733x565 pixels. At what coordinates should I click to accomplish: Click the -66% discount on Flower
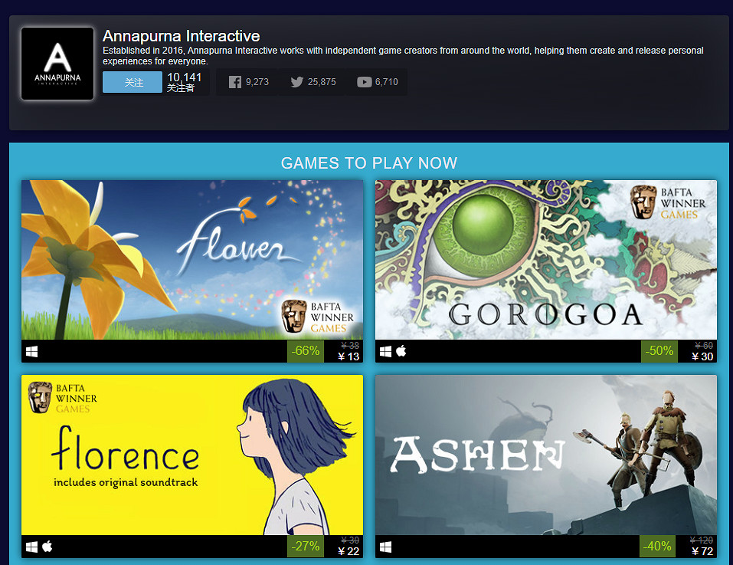pos(306,351)
